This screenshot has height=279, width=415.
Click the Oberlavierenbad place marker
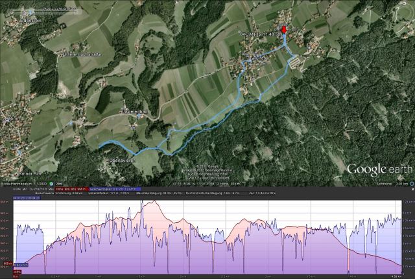click(108, 159)
